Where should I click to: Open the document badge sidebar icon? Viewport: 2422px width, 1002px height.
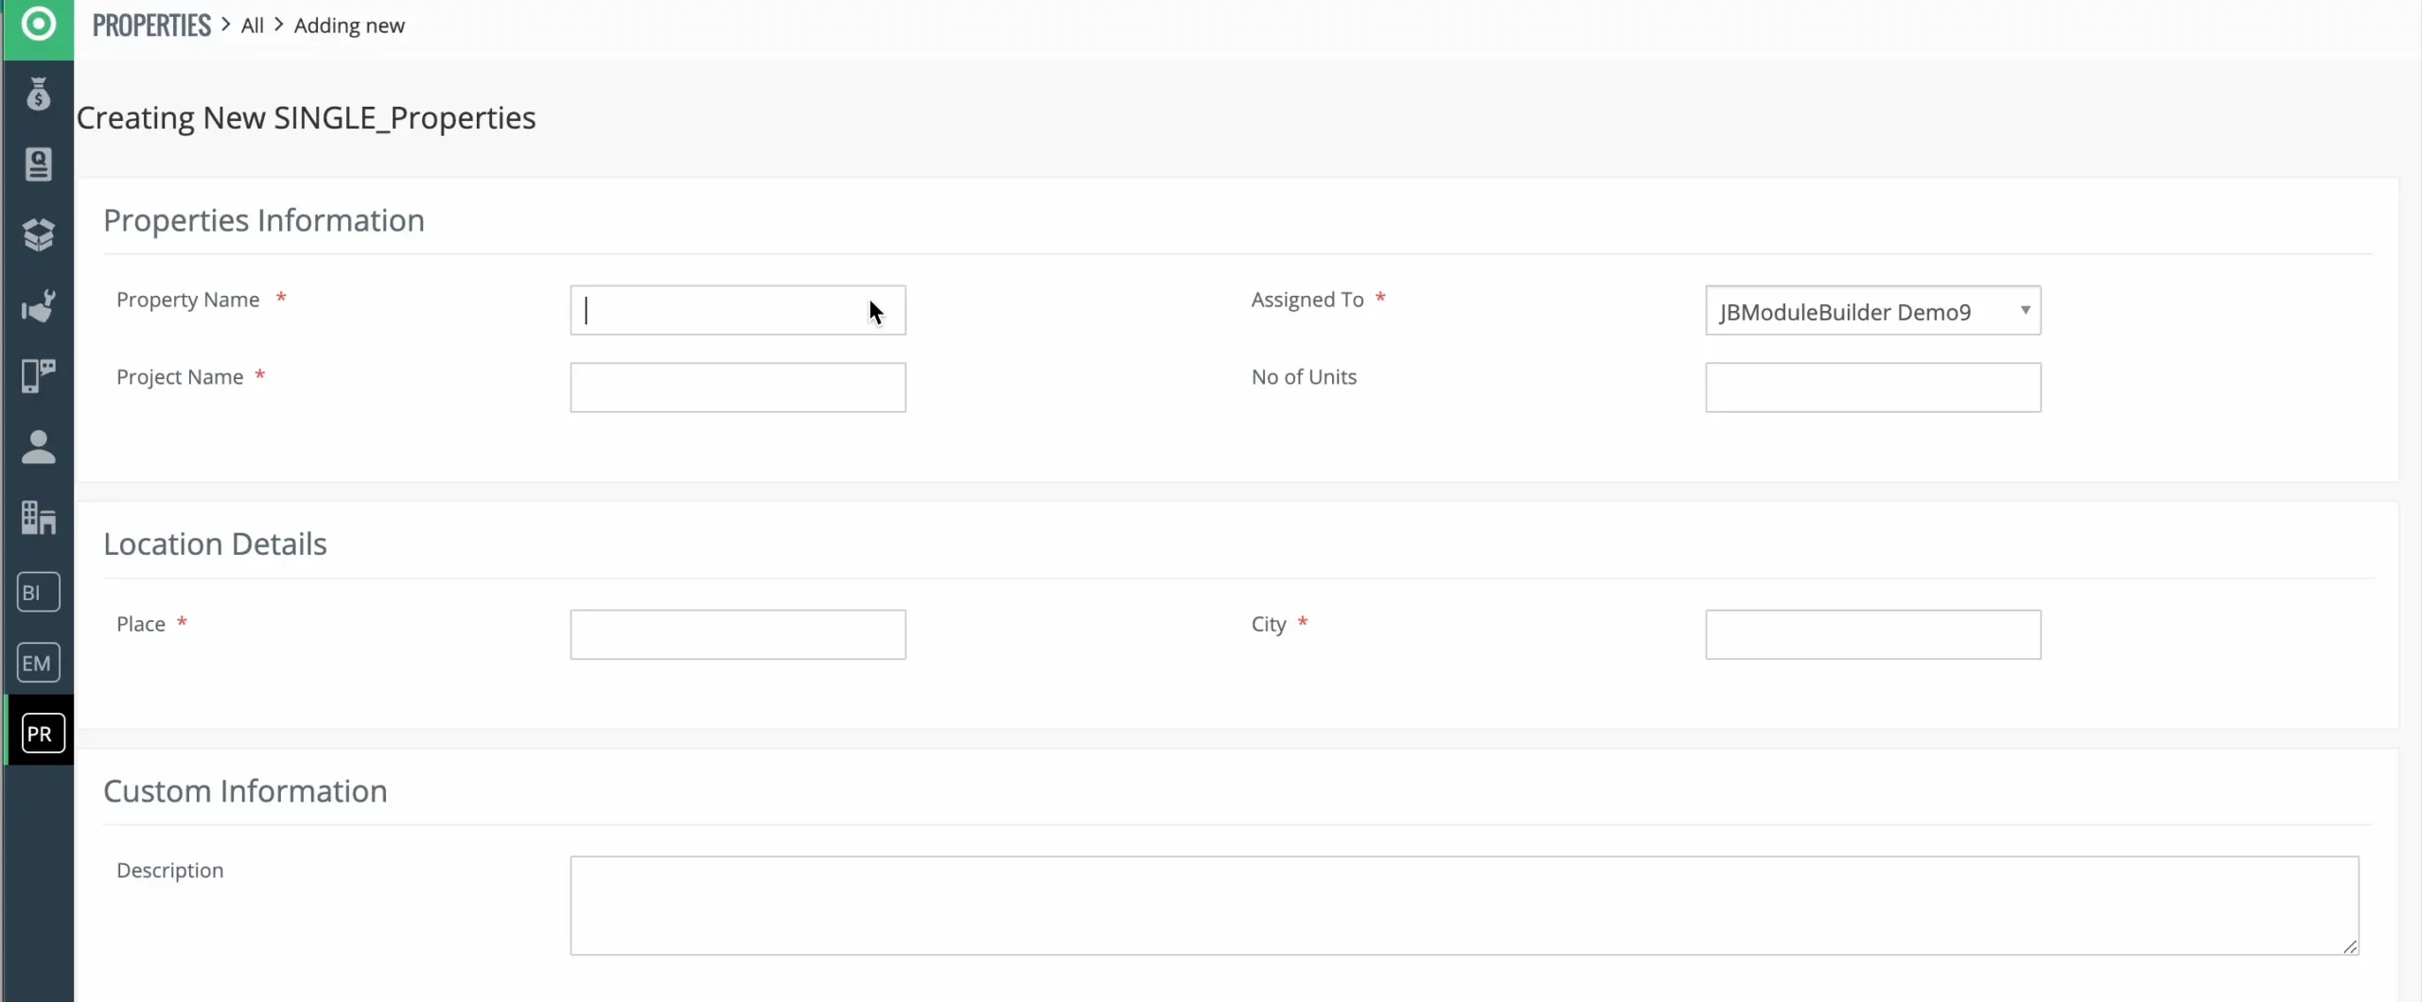point(38,164)
